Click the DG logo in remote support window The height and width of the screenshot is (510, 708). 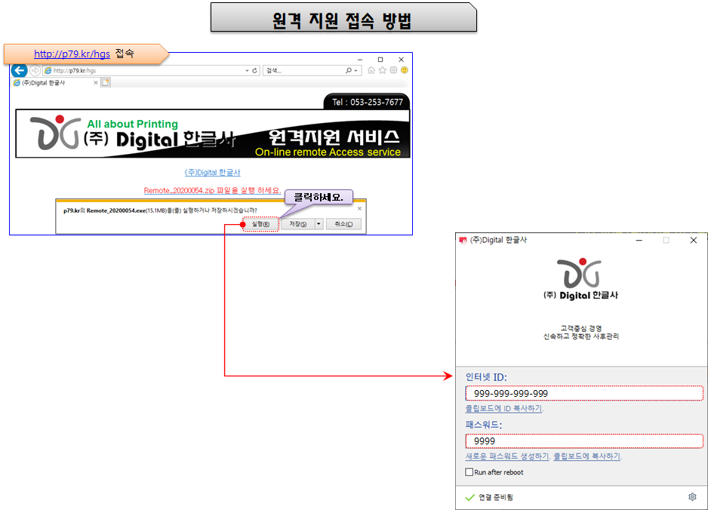coord(580,272)
